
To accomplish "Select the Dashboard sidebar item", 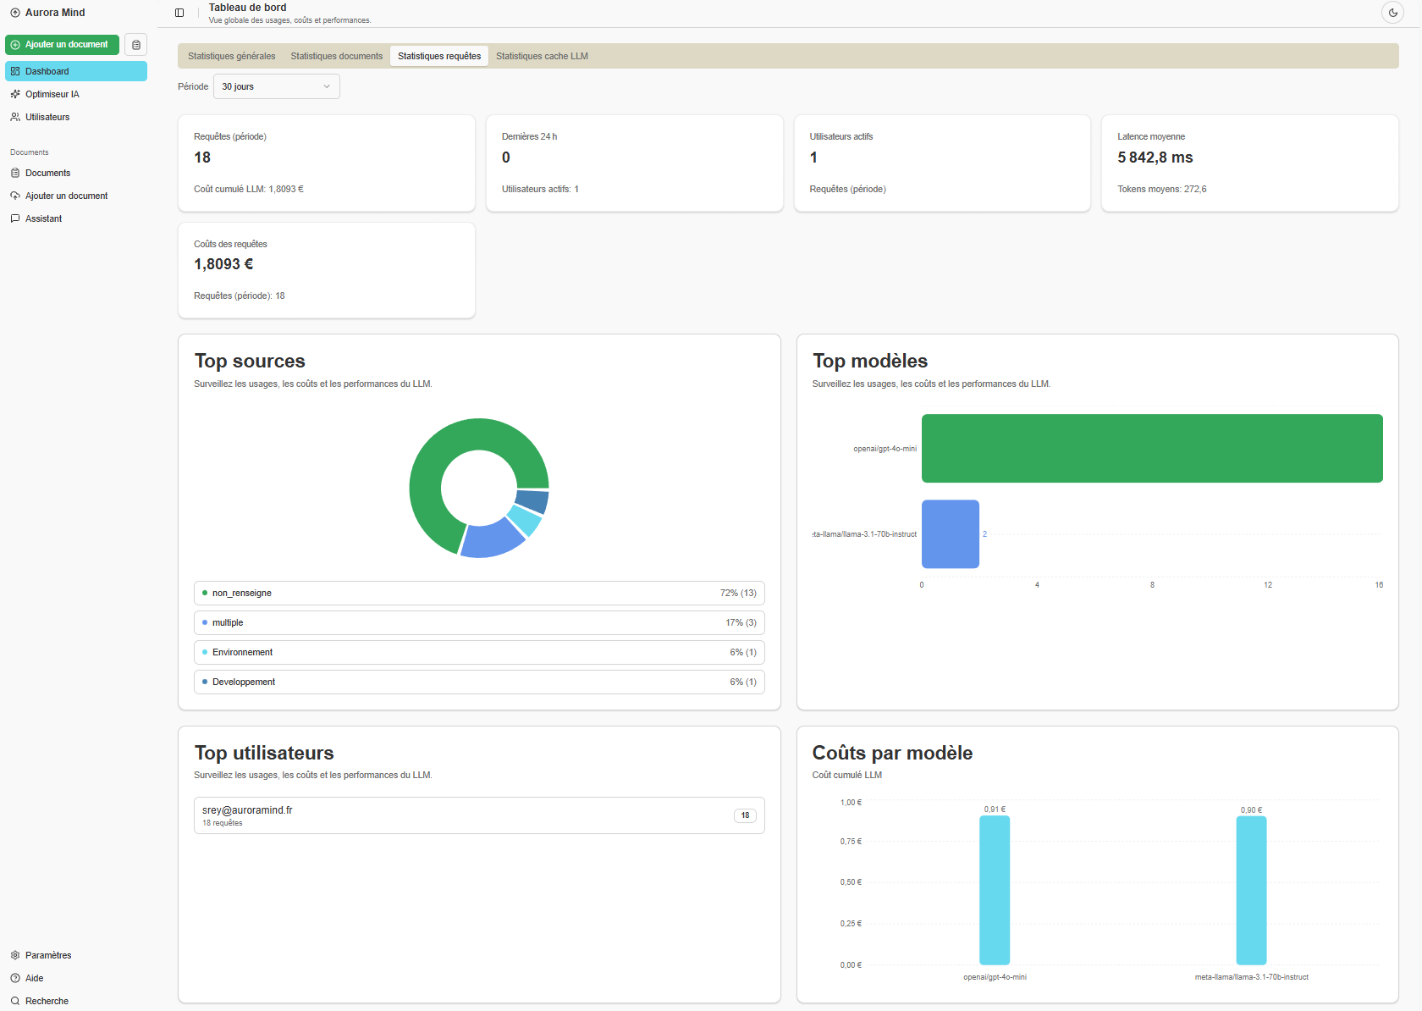I will (75, 71).
